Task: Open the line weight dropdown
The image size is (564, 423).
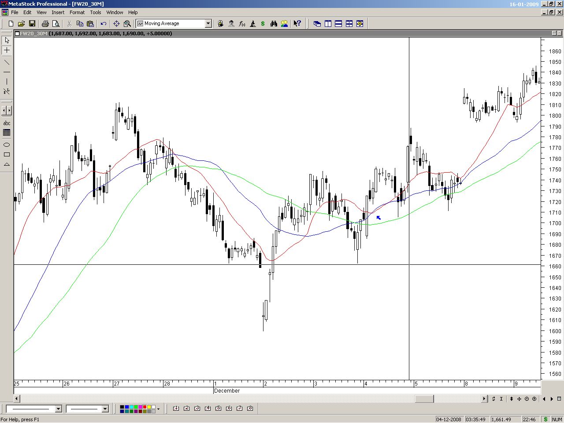Action: (105, 409)
